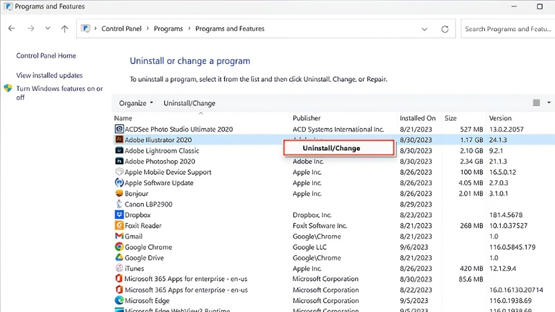Click the Adobe Lightroom Classic icon

119,150
